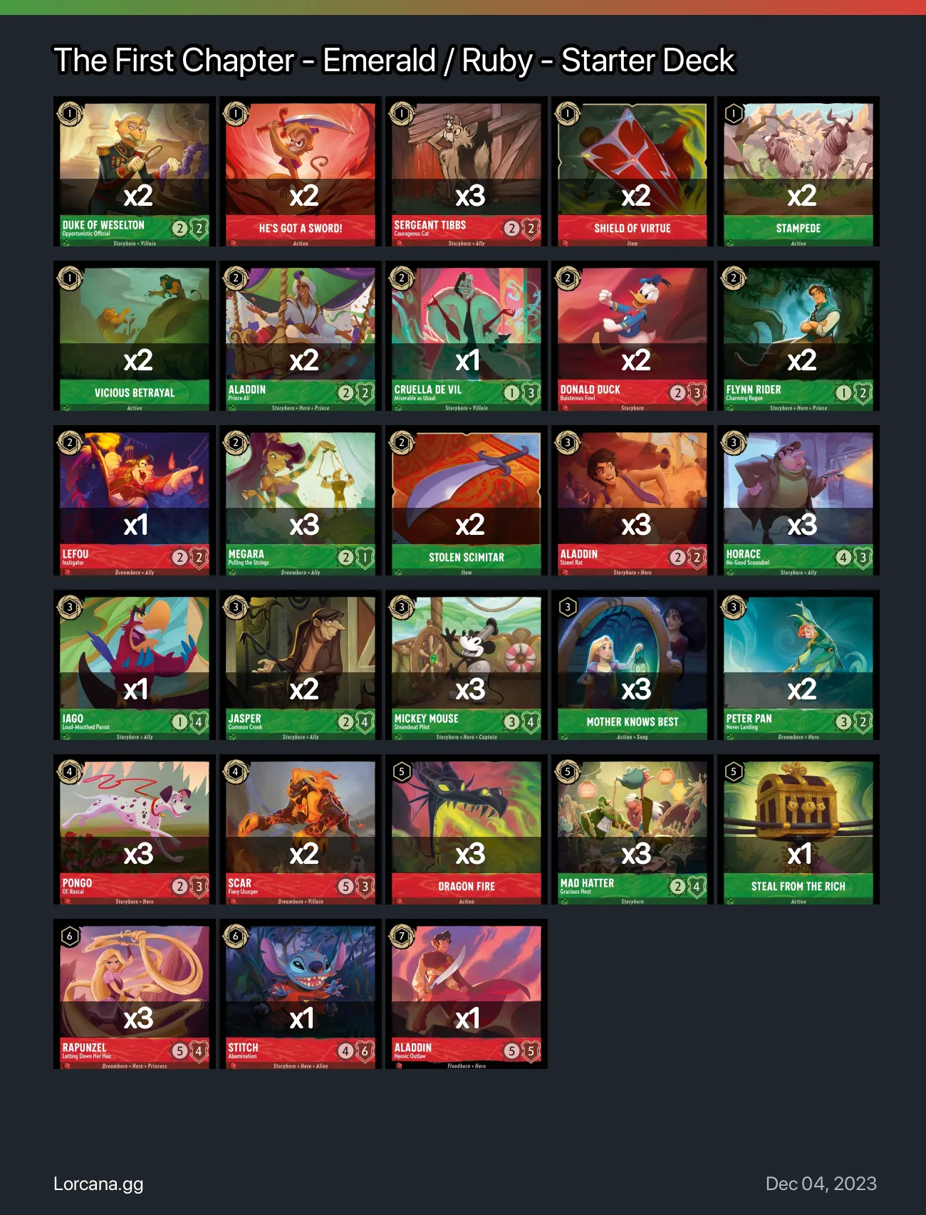Open the Flynn Rider card
Screen dimensions: 926x1215
(x=798, y=336)
